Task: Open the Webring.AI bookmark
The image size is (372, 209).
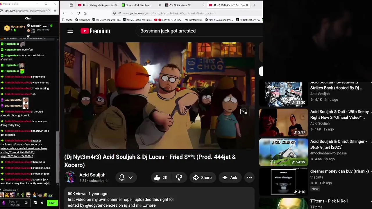Action: 82,20
